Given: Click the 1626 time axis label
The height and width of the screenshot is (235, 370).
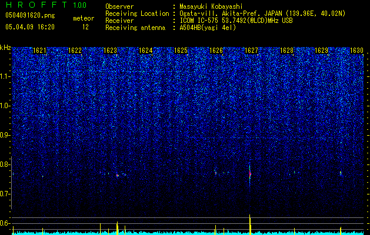Looking at the screenshot, I should 216,51.
